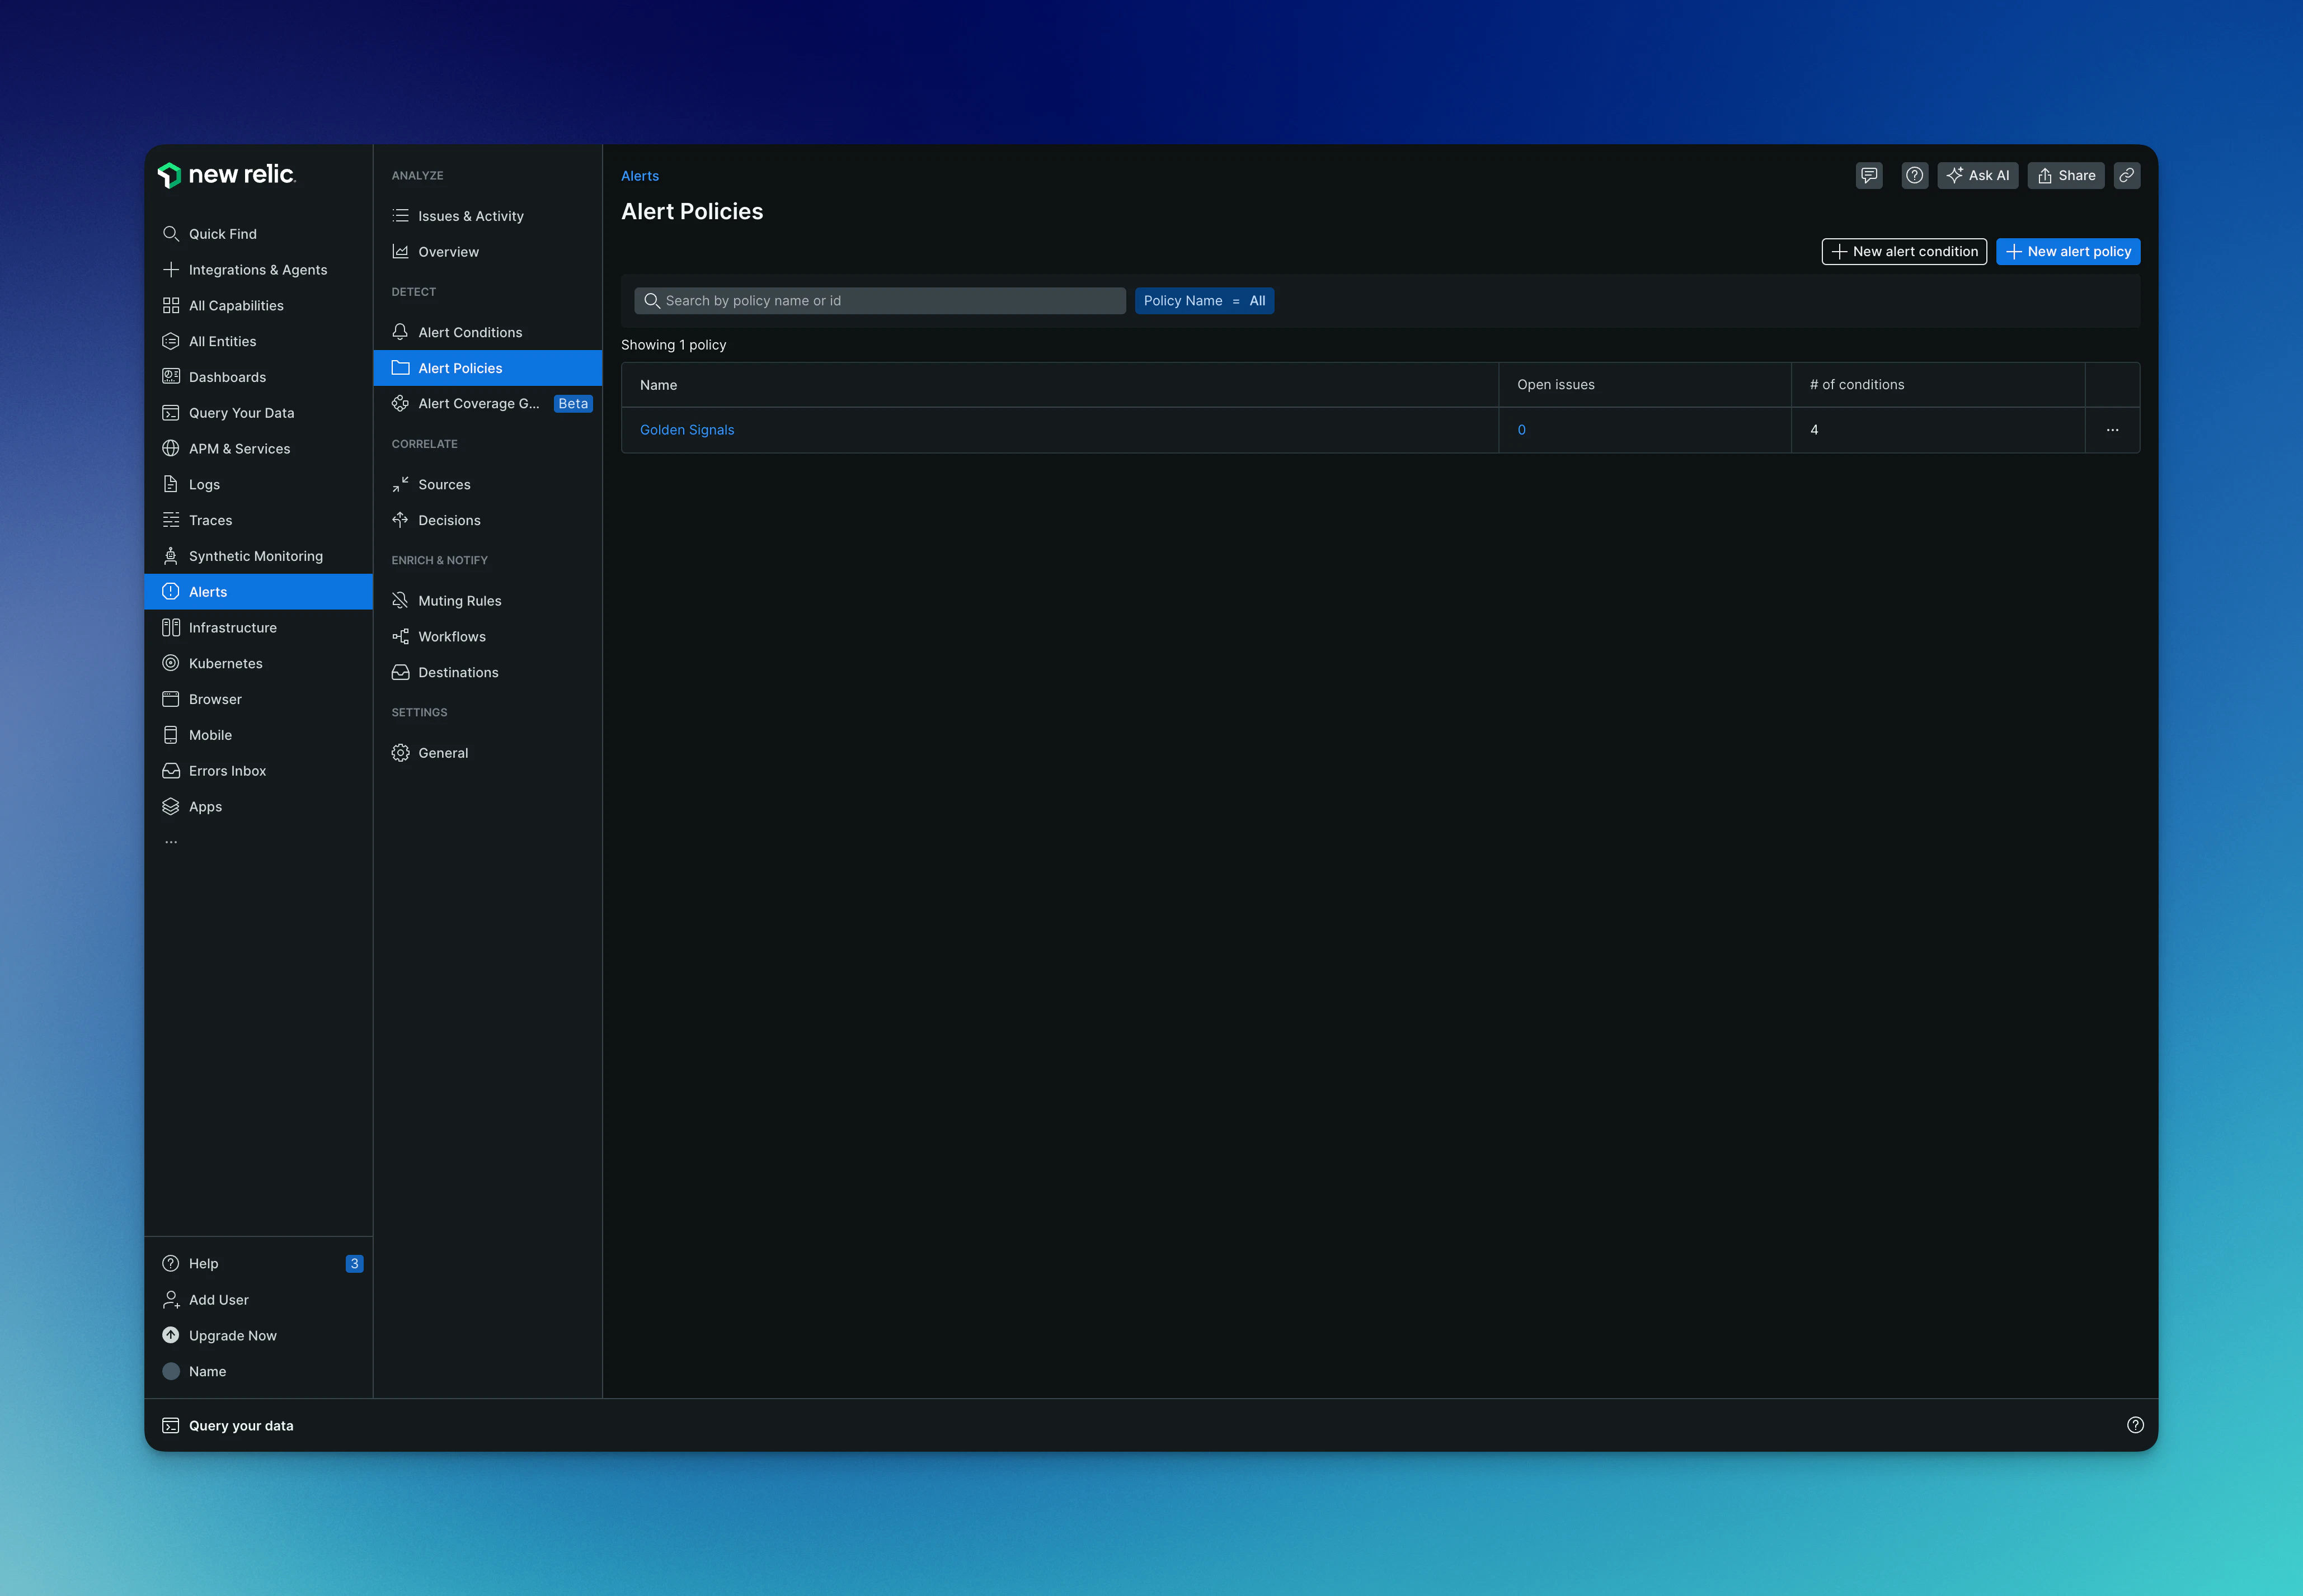Expand more items ellipsis in left sidebar
The height and width of the screenshot is (1596, 2303).
pos(171,842)
